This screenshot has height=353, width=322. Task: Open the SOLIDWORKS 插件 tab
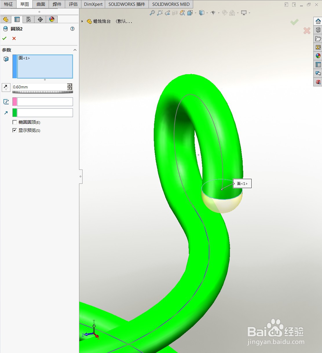click(127, 4)
